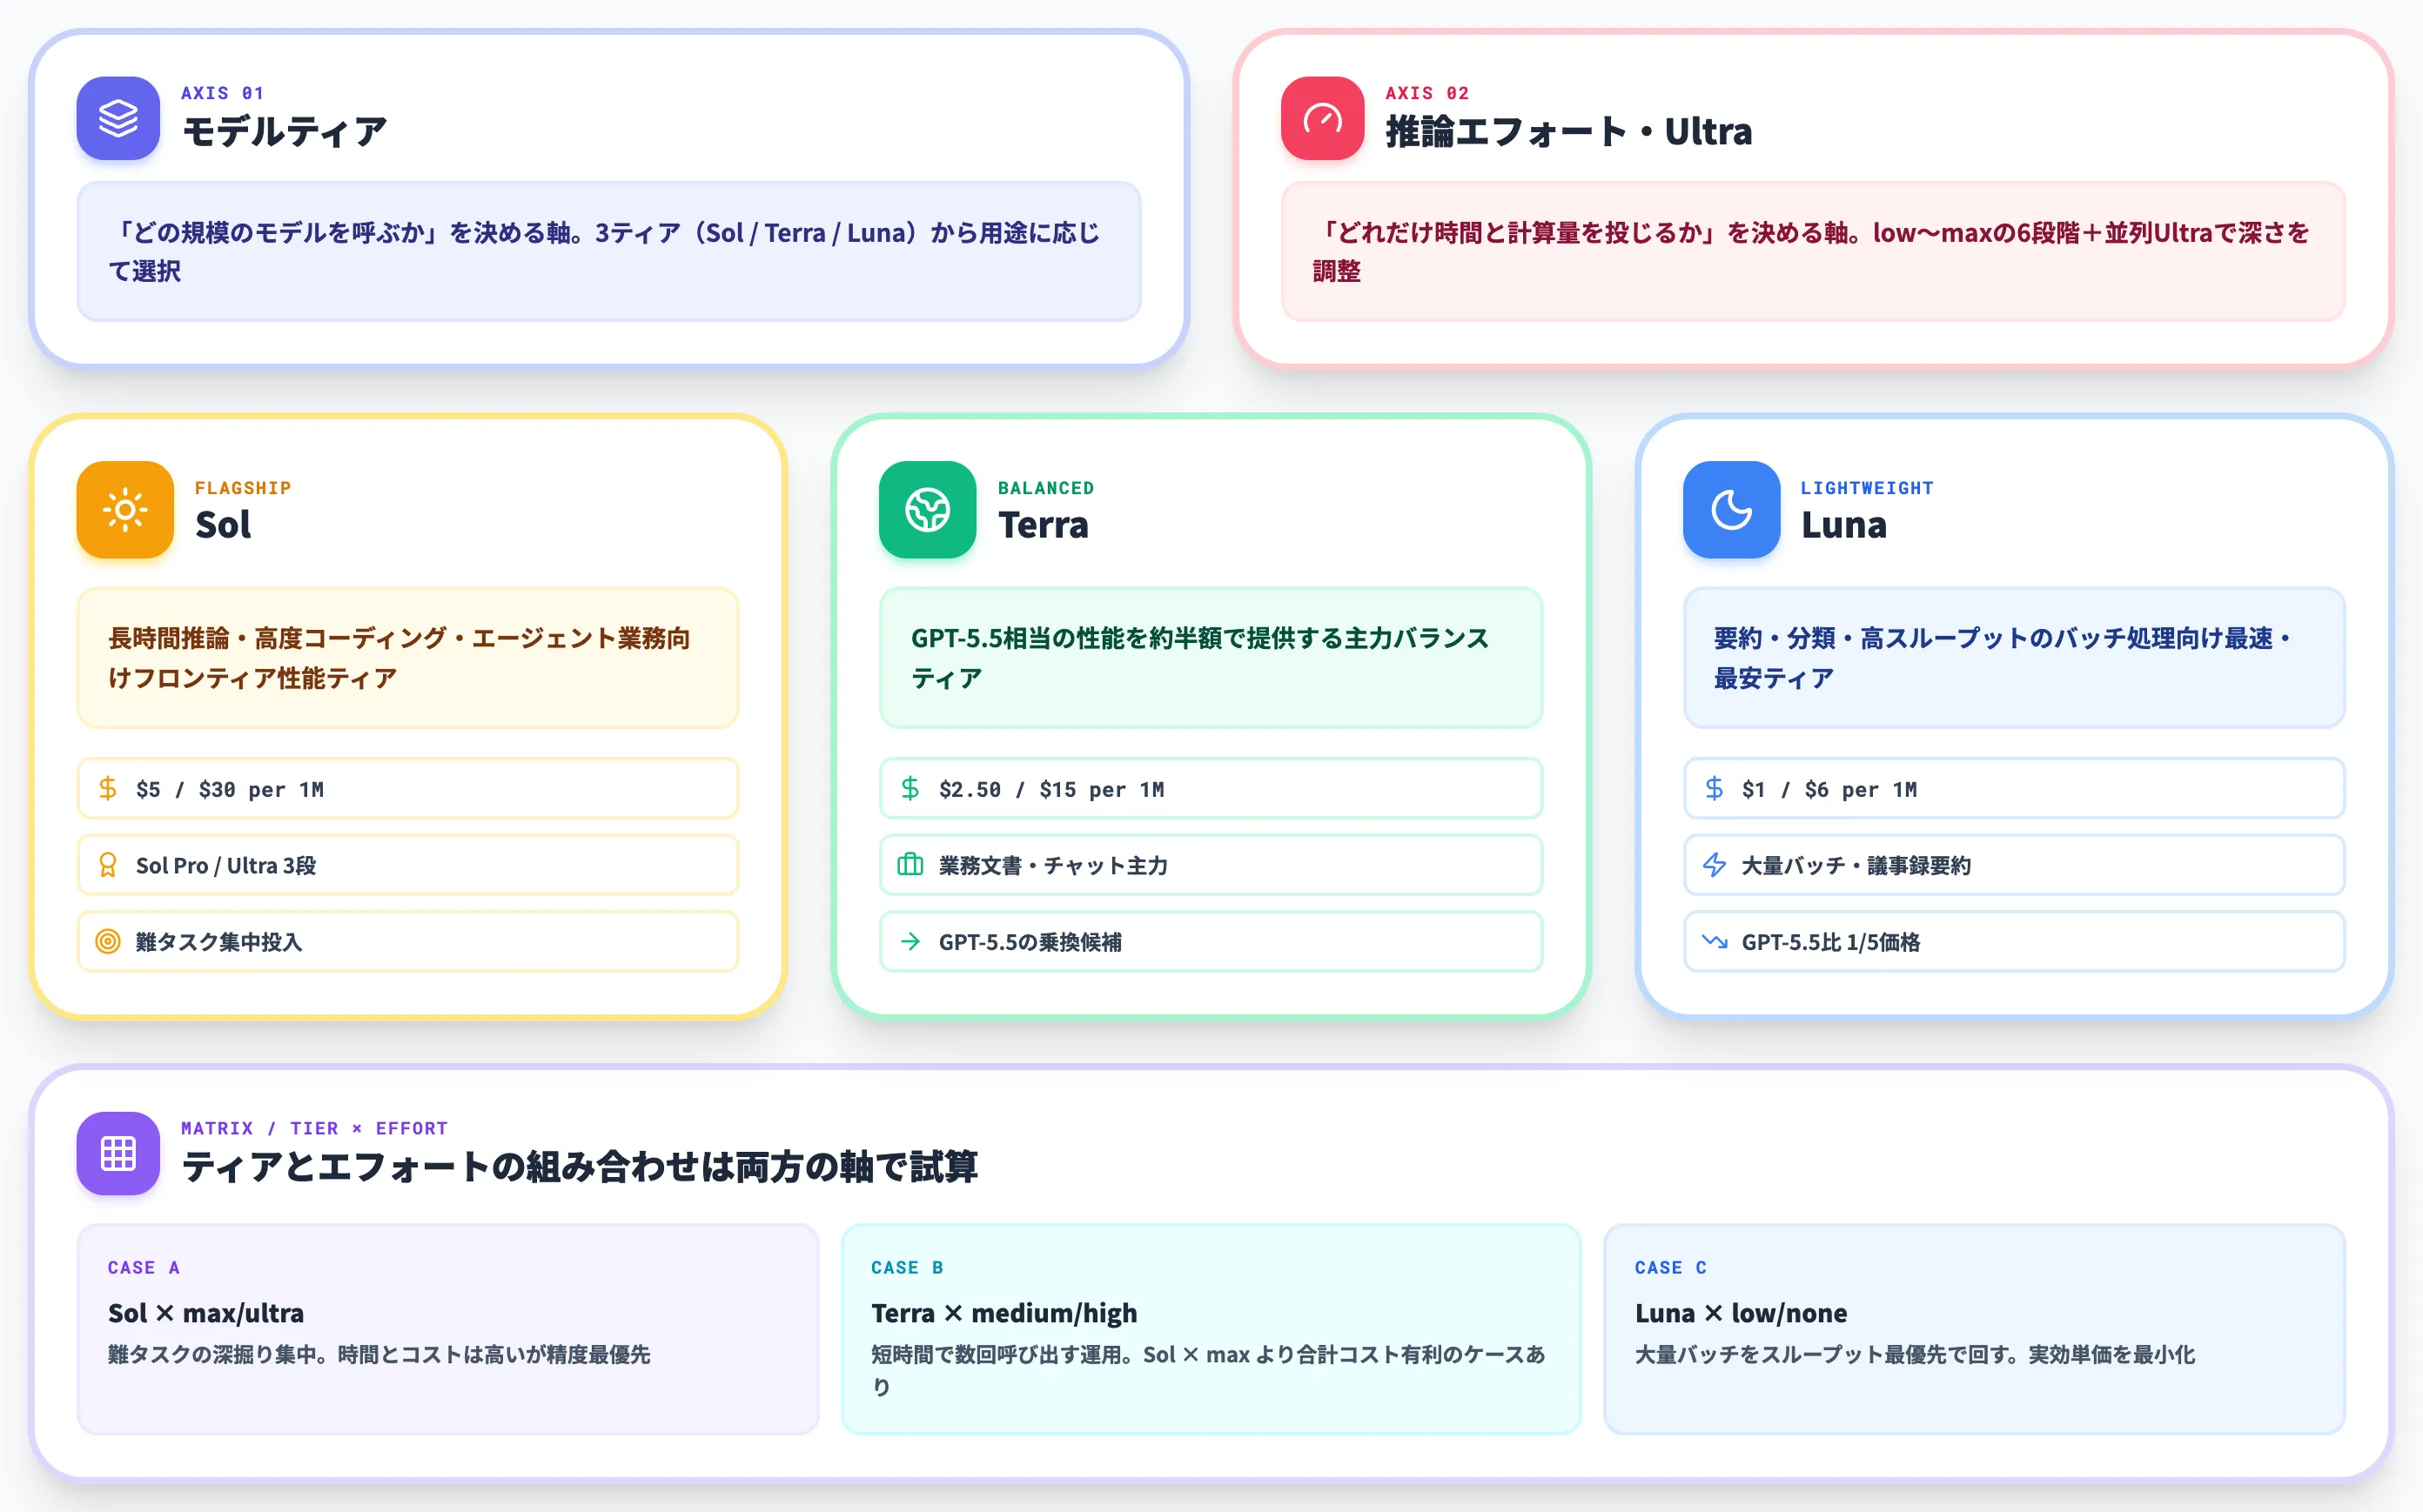Click the dollar icon next to $1 / $6
The image size is (2423, 1512).
pos(1714,789)
